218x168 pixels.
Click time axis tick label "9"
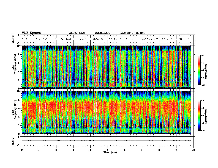click(176, 150)
